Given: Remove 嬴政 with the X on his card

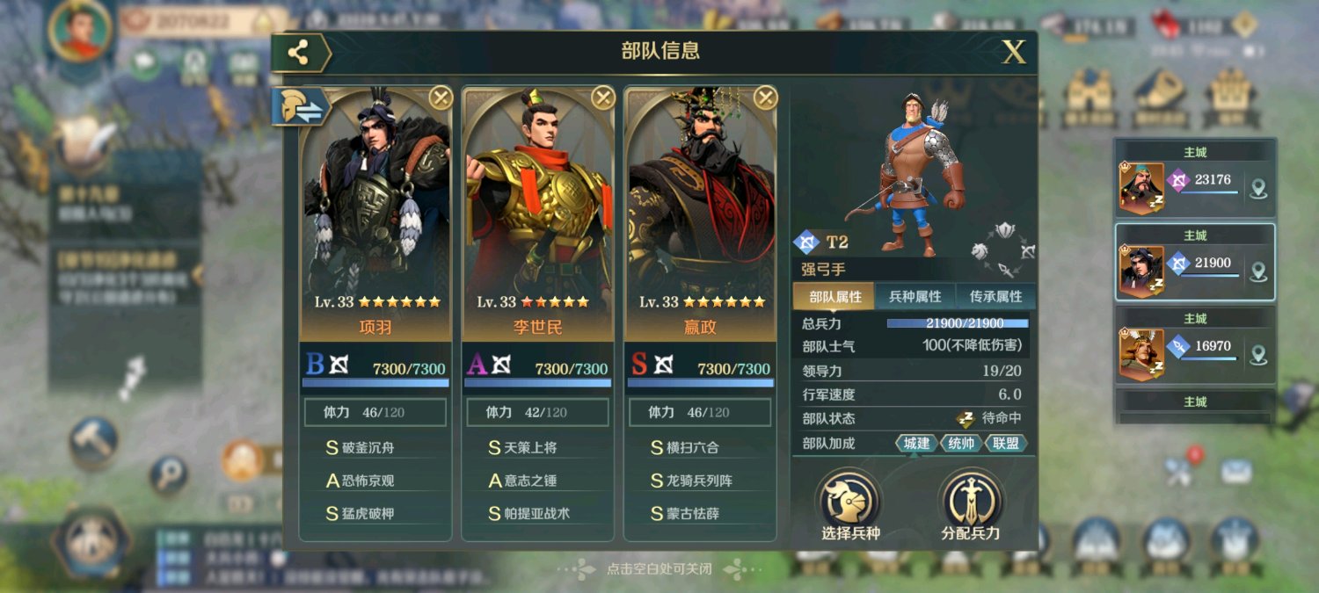Looking at the screenshot, I should (766, 97).
